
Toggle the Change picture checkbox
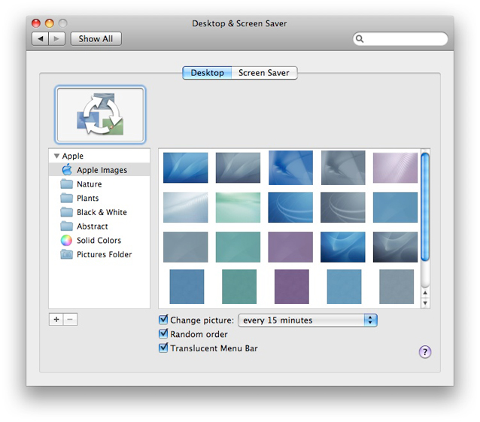(x=163, y=320)
